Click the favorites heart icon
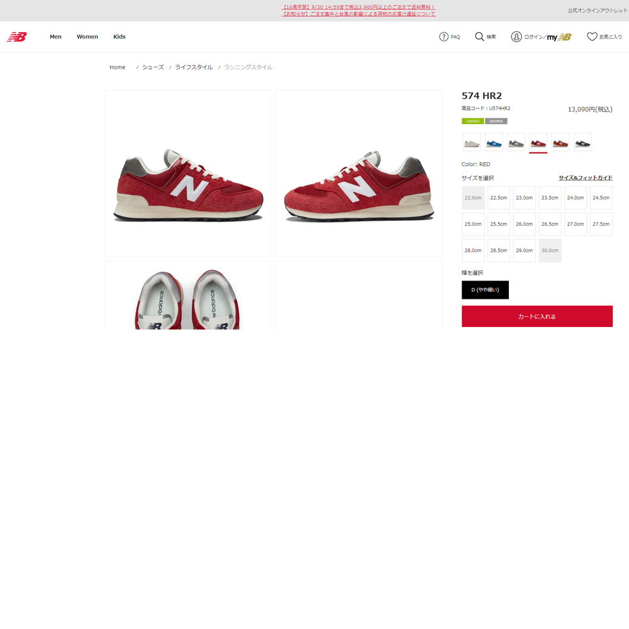The image size is (629, 629). (592, 37)
